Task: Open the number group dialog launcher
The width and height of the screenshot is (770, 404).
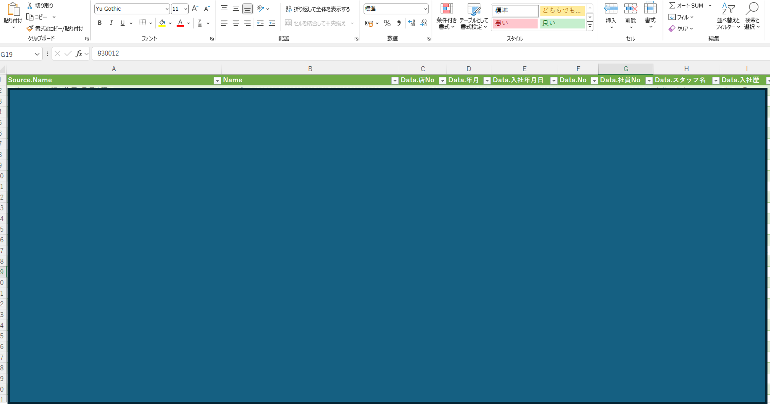Action: click(428, 39)
